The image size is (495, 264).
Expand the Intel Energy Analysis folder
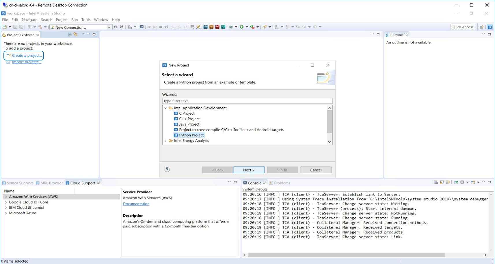[x=165, y=141]
